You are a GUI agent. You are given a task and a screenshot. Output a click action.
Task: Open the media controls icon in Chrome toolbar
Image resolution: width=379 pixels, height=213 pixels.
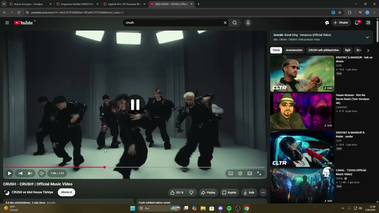tap(360, 12)
